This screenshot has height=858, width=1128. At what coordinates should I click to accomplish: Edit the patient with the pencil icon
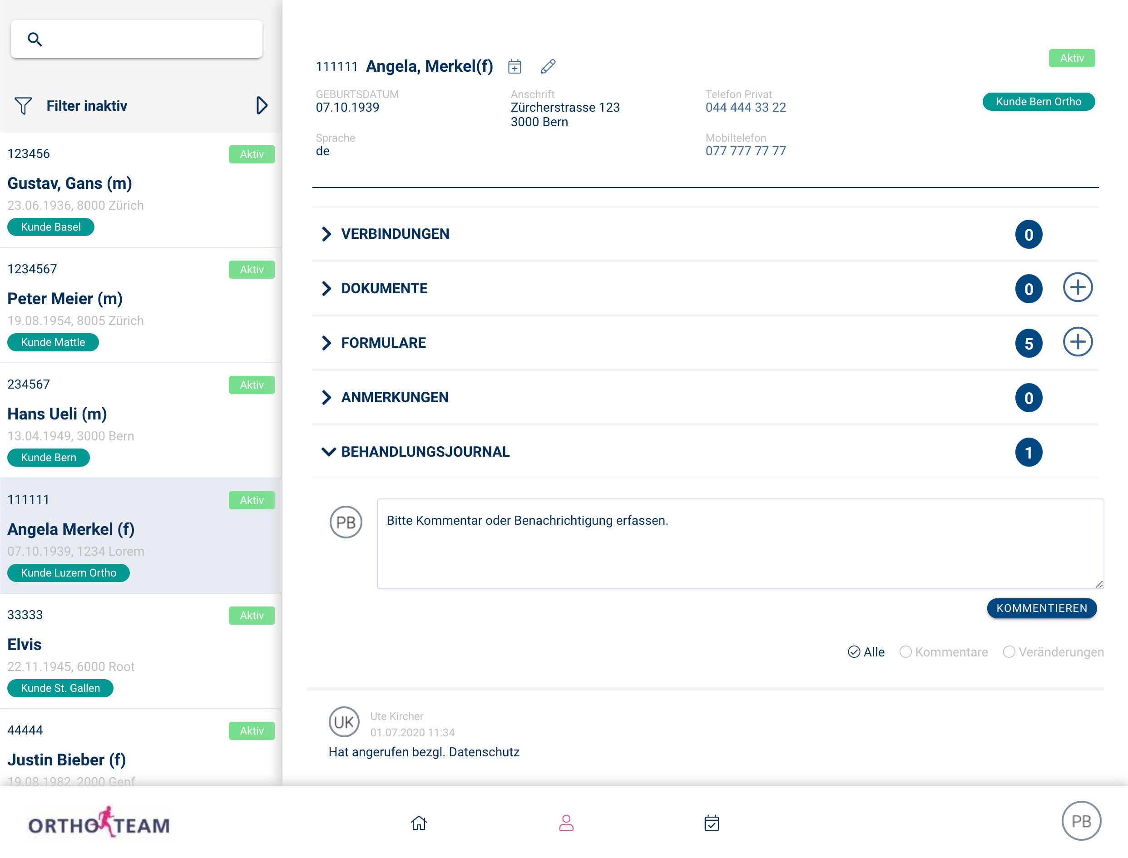[x=549, y=66]
